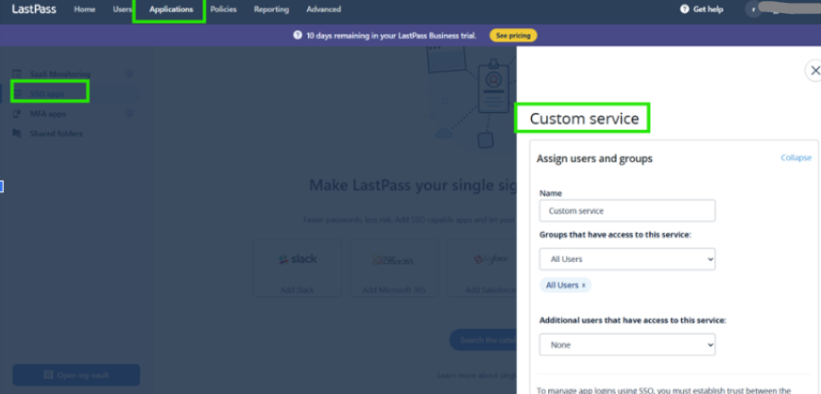Click the service Name input field
821x394 pixels.
(x=626, y=211)
